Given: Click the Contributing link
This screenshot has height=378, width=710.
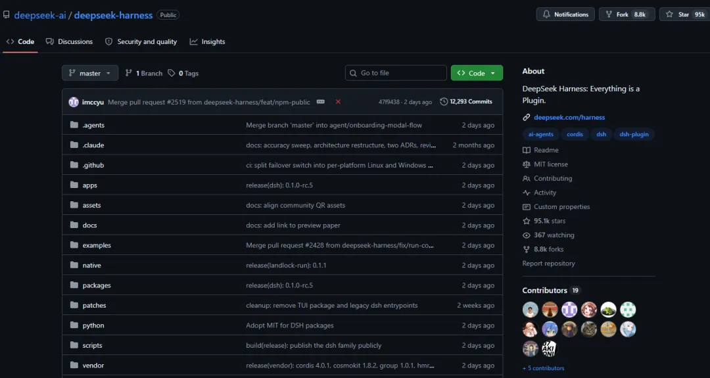Looking at the screenshot, I should coord(553,178).
